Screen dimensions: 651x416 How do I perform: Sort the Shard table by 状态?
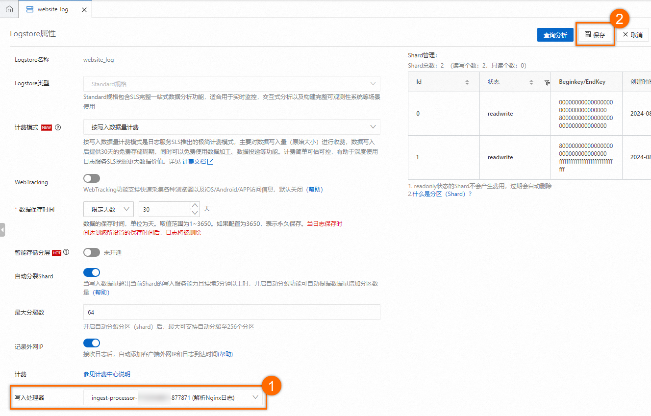pos(531,82)
